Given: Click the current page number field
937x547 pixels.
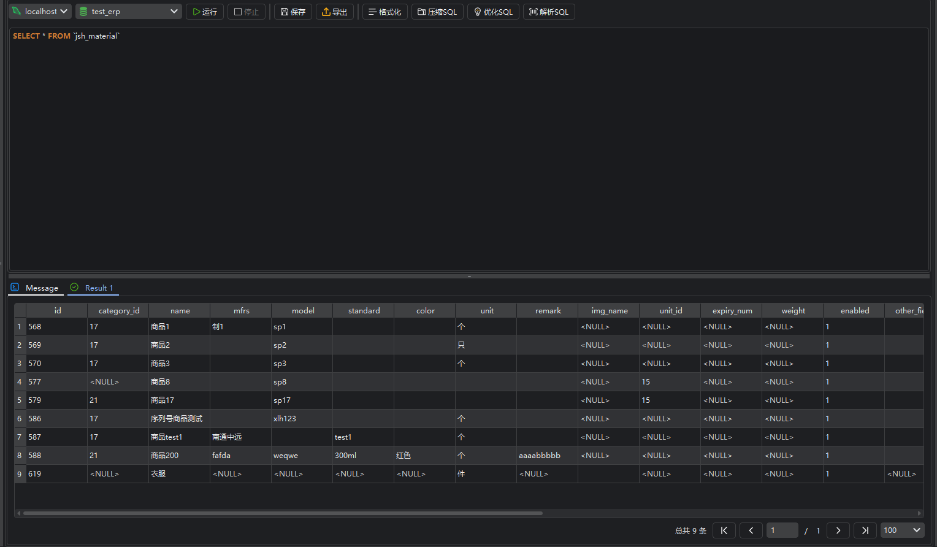Looking at the screenshot, I should (782, 530).
